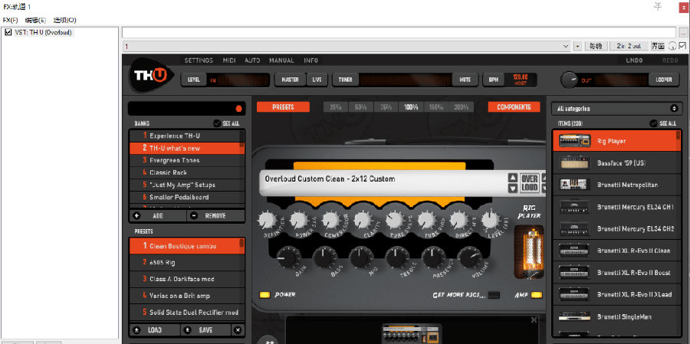Open MIDI menu in TH-U
This screenshot has height=344, width=690.
pyautogui.click(x=228, y=61)
